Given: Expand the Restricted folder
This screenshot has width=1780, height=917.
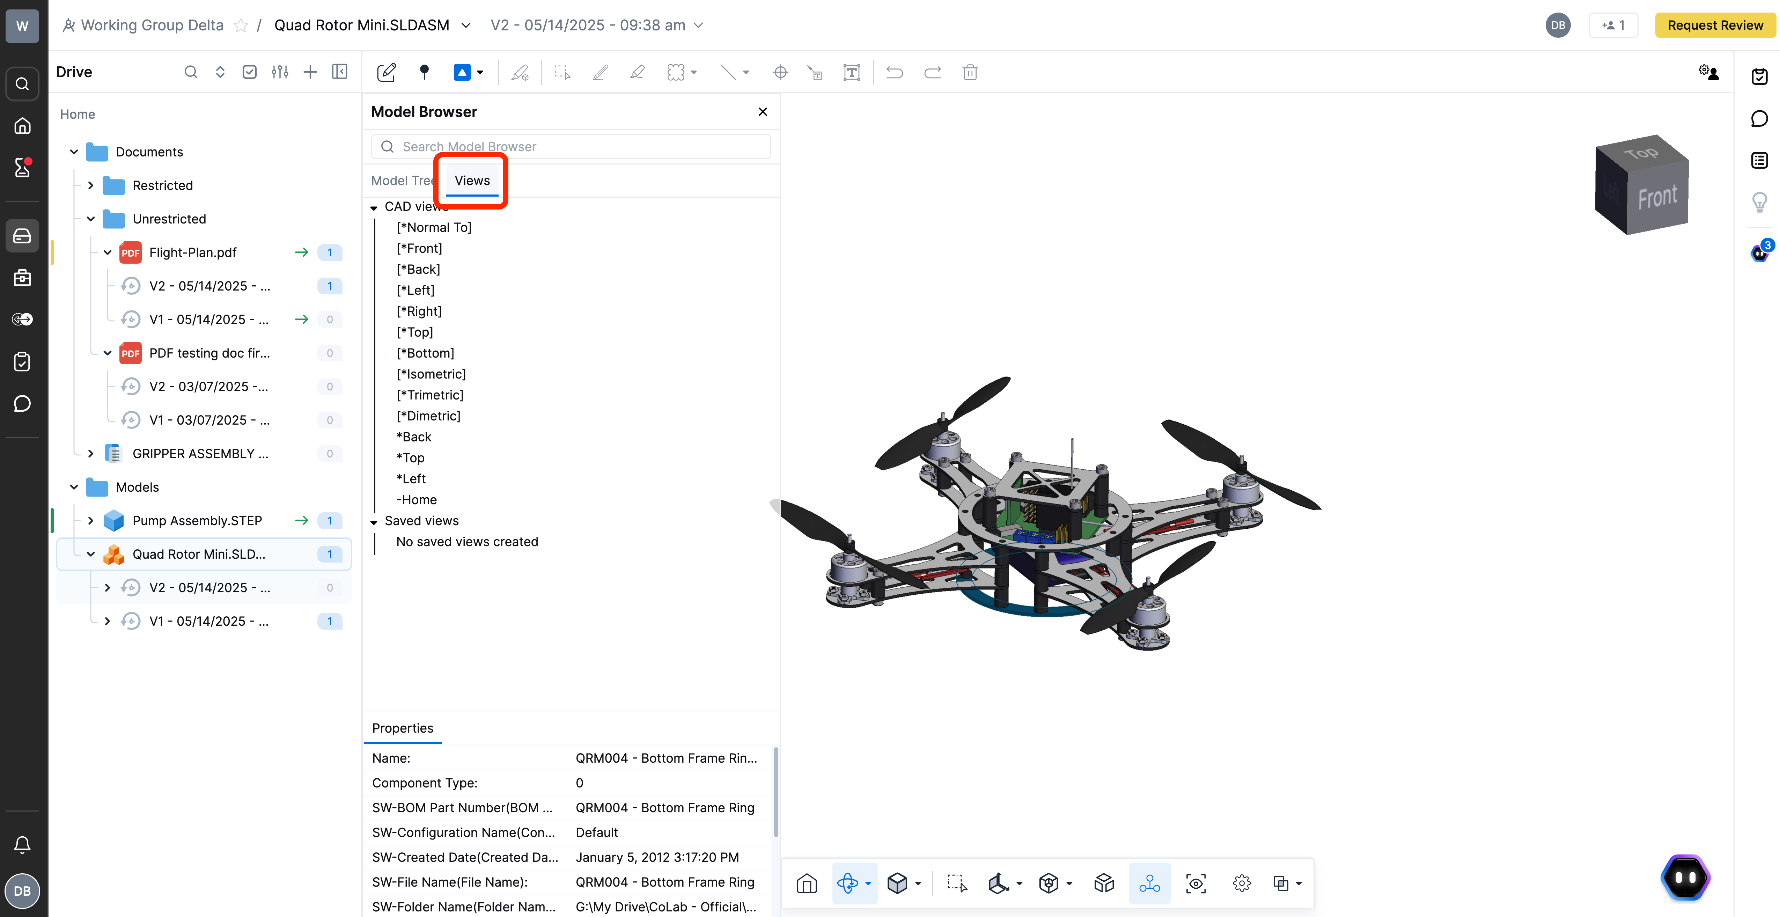Looking at the screenshot, I should (90, 185).
